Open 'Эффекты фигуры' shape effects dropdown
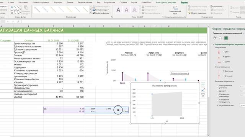 coord(101,13)
